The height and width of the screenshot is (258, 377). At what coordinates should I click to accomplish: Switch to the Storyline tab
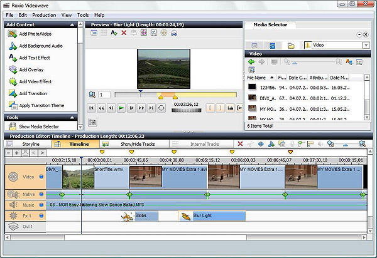[30, 144]
